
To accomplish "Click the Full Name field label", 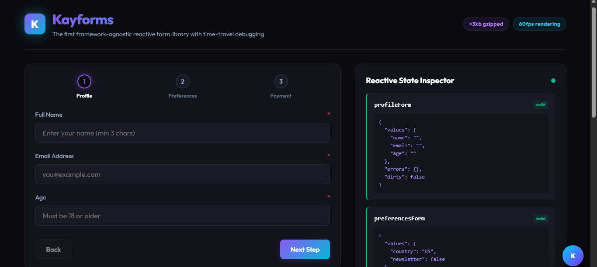I will coord(49,115).
